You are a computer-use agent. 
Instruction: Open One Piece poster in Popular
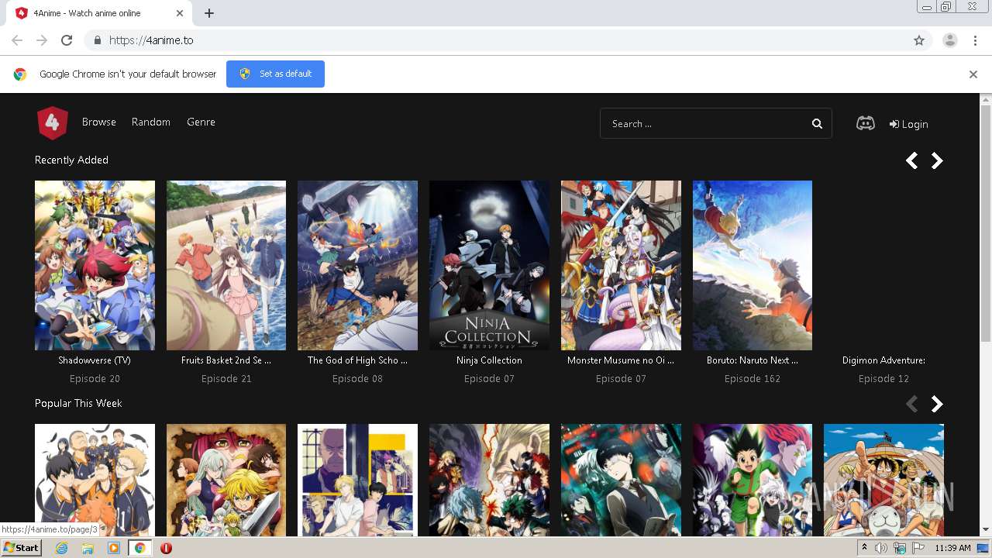[x=883, y=480]
